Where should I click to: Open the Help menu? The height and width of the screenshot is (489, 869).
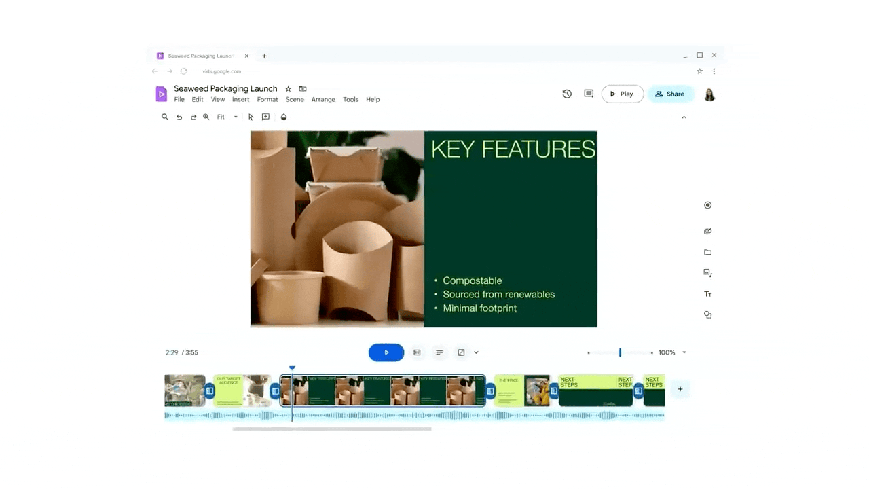[373, 99]
